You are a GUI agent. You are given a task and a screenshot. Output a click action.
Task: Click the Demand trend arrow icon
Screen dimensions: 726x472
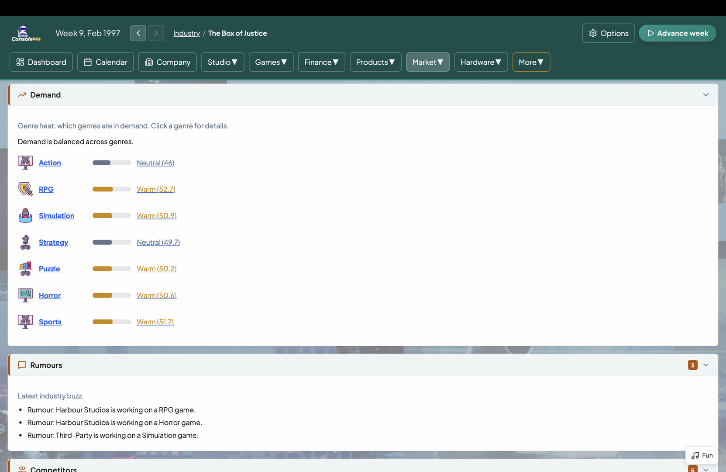click(22, 94)
